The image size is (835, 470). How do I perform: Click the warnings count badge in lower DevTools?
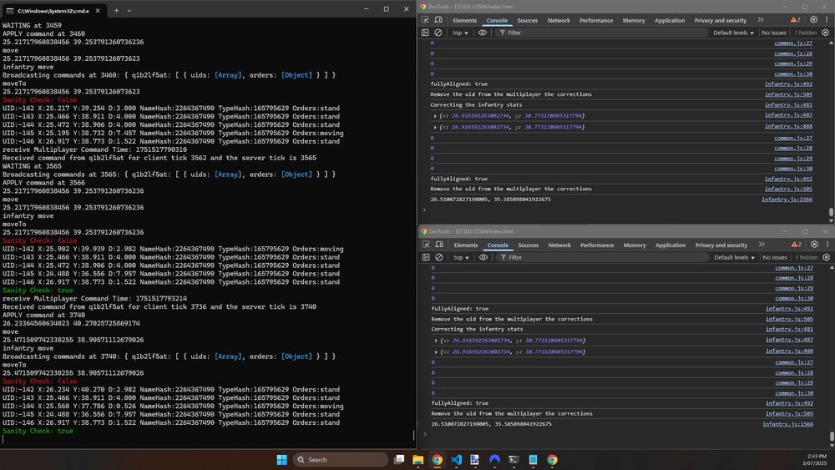click(x=796, y=245)
